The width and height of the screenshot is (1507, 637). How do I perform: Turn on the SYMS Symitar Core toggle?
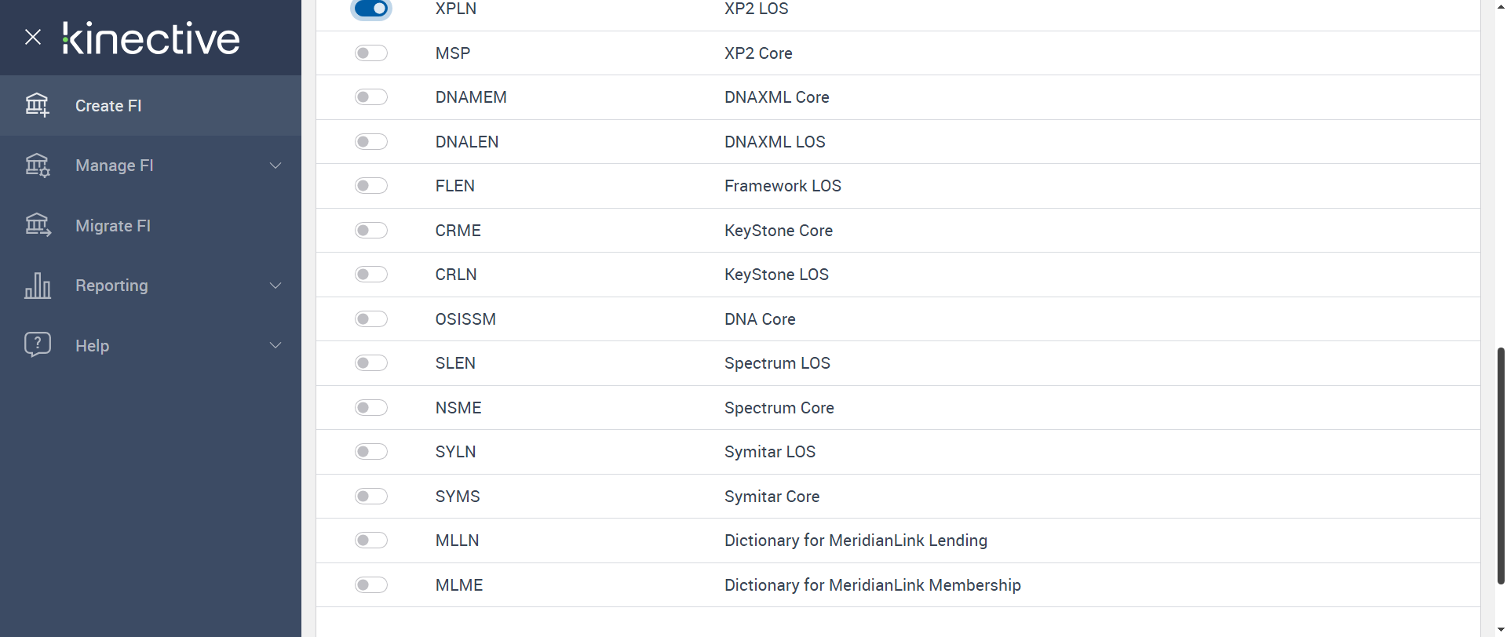point(371,497)
